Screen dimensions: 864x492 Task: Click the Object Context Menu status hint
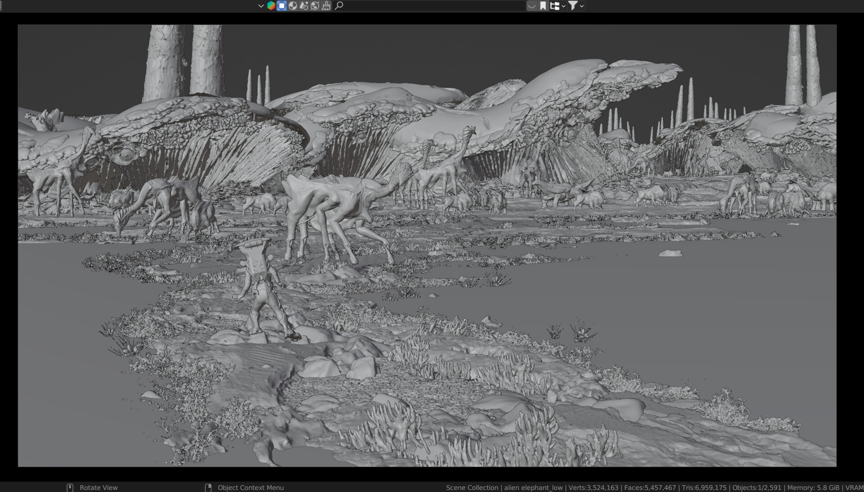[x=250, y=487]
